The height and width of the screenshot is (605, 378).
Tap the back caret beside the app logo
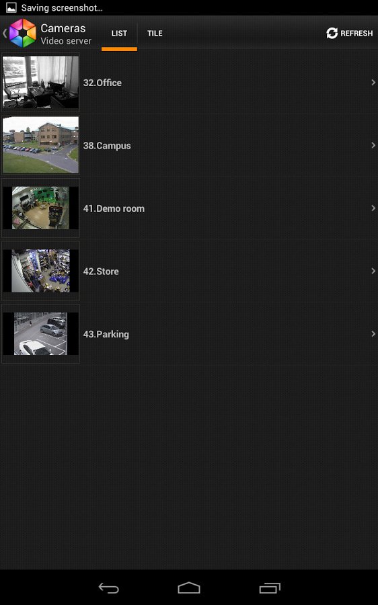pyautogui.click(x=5, y=33)
